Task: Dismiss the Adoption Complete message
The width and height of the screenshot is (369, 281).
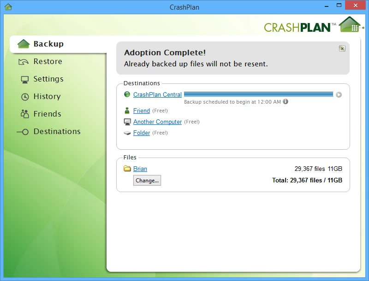Action: [342, 48]
